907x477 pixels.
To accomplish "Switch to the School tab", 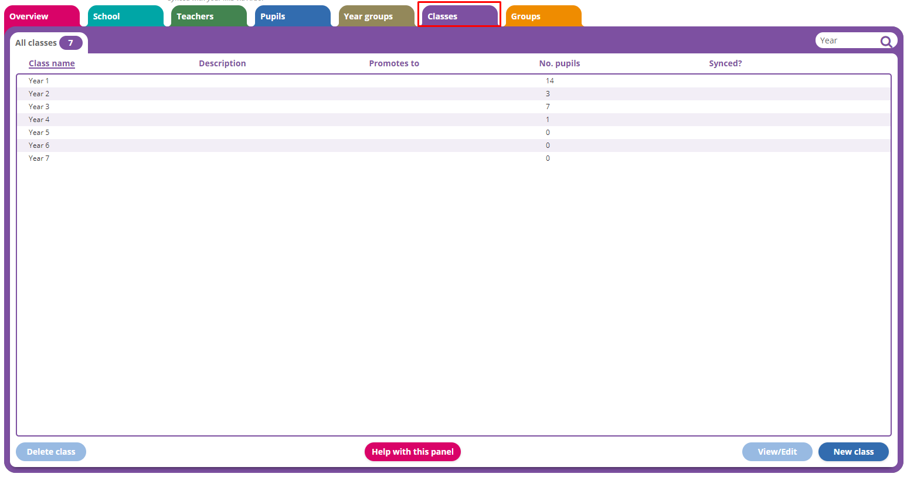I will click(106, 16).
